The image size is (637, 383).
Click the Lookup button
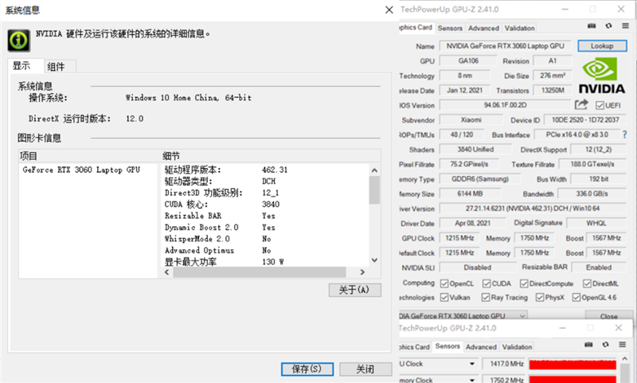click(602, 46)
